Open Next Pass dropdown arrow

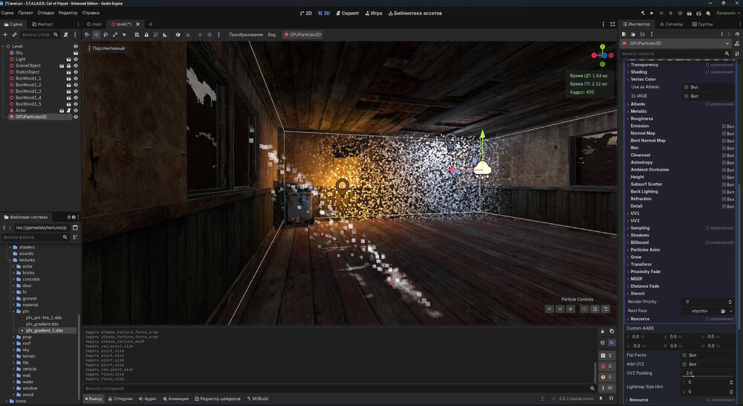[731, 311]
